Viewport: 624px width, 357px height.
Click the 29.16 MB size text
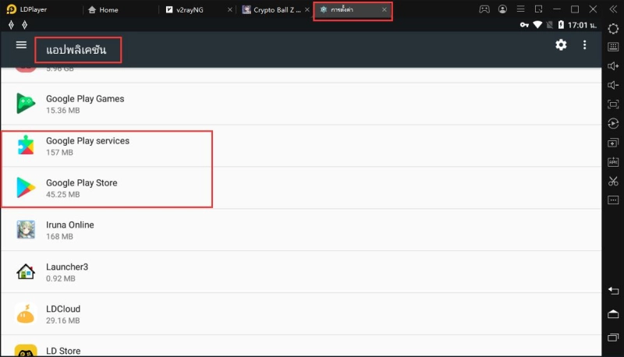point(63,321)
